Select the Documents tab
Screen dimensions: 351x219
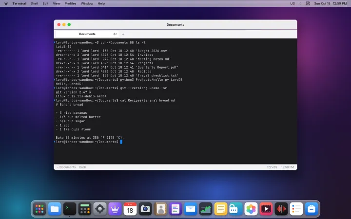click(87, 34)
